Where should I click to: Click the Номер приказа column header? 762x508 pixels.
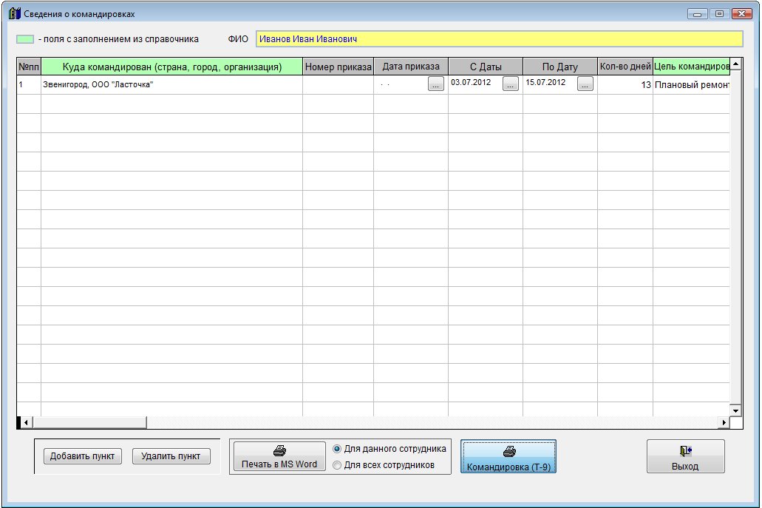(x=339, y=67)
